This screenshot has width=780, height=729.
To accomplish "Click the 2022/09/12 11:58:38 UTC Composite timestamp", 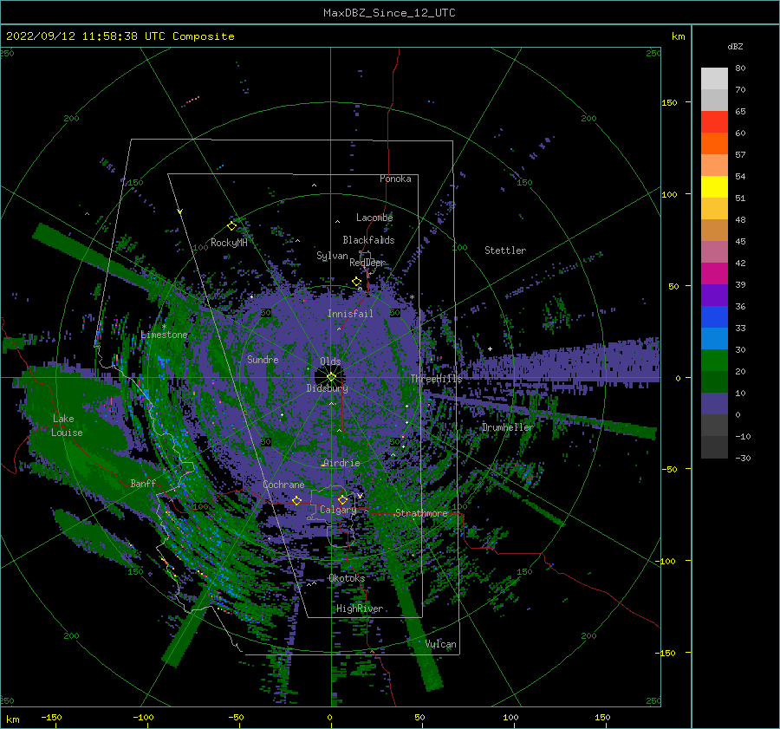I will (120, 36).
